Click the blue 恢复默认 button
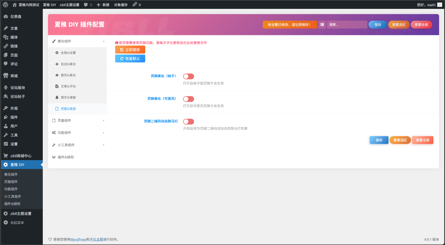The image size is (445, 245). tap(130, 59)
